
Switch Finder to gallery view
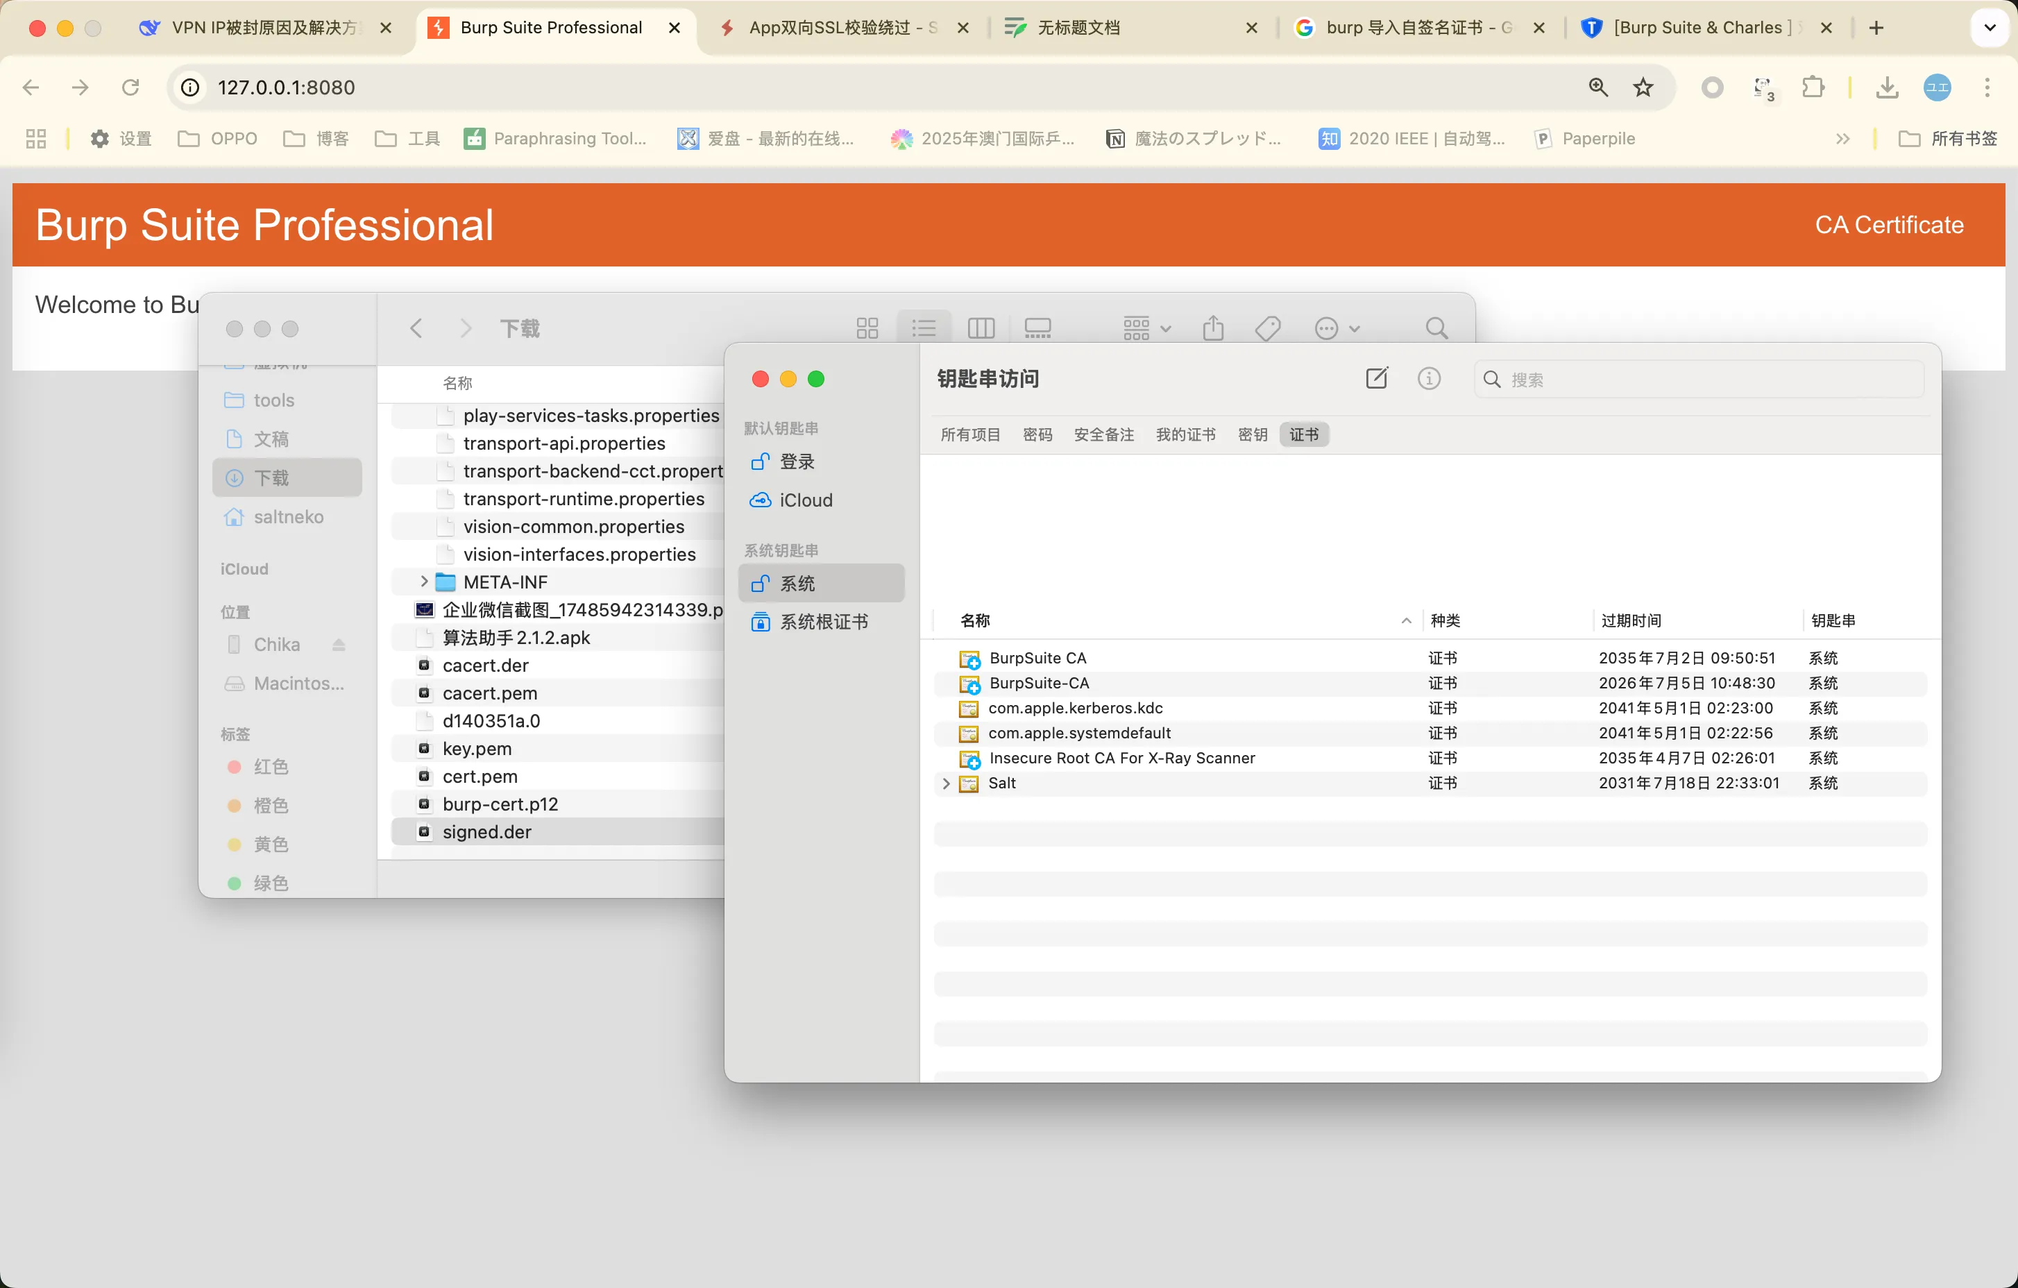tap(1037, 328)
